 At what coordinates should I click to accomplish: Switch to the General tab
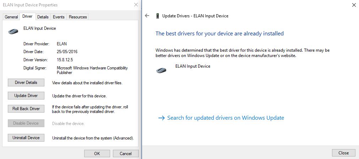click(x=11, y=17)
